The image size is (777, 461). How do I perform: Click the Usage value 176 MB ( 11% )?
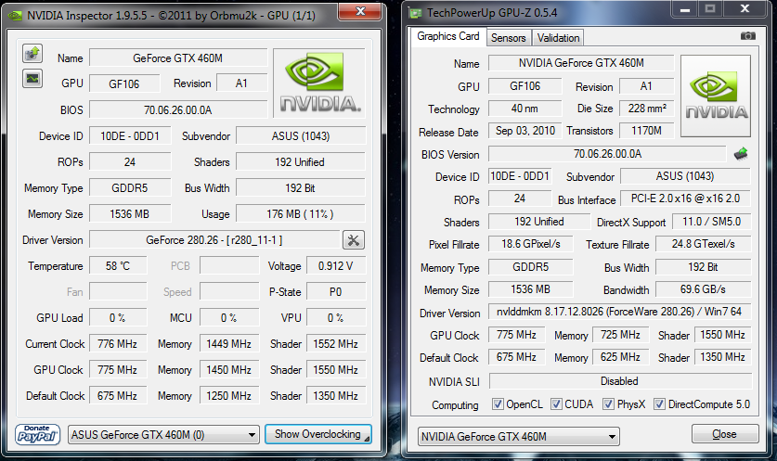301,214
